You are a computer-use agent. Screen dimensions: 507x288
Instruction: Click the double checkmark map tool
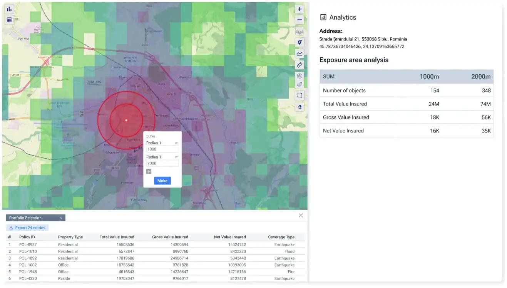click(x=300, y=84)
